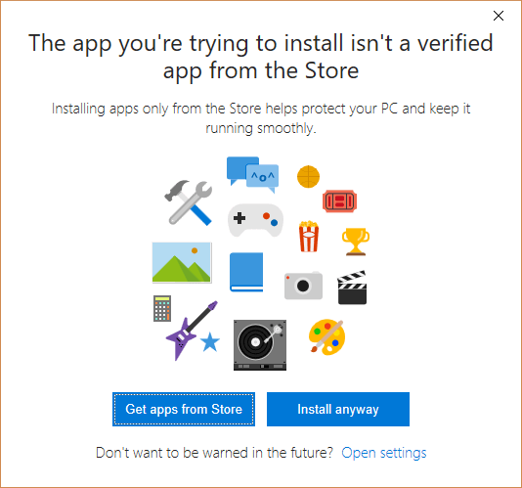Click the mountain landscape photo icon

pos(182,262)
